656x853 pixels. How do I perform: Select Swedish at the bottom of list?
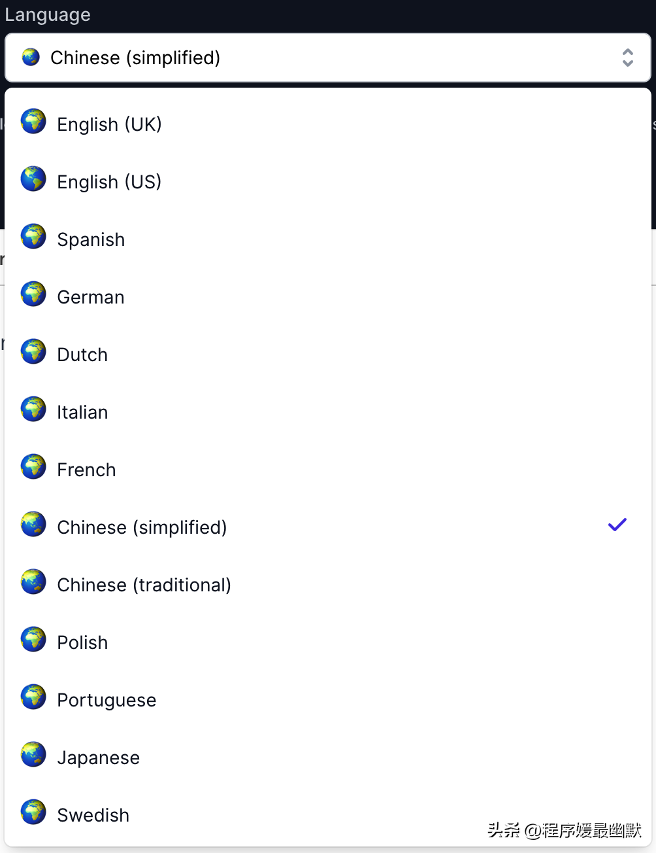point(93,815)
